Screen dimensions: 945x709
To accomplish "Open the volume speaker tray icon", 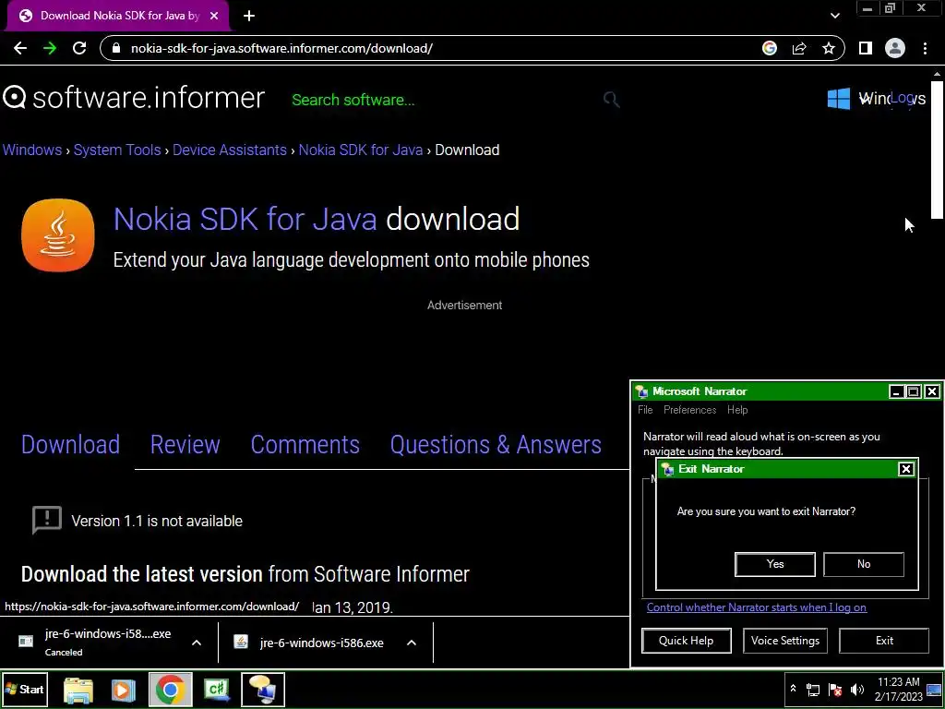I will (x=857, y=690).
